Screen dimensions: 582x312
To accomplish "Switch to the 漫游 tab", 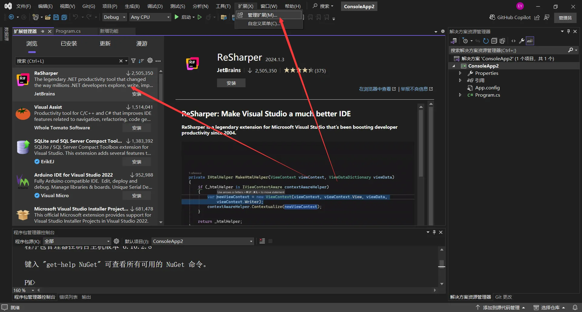I will [x=142, y=44].
